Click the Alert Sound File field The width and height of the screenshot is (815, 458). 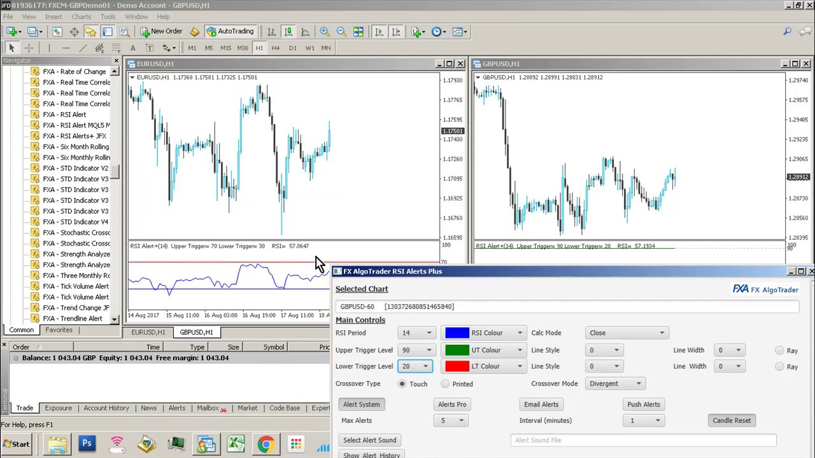[x=643, y=440]
